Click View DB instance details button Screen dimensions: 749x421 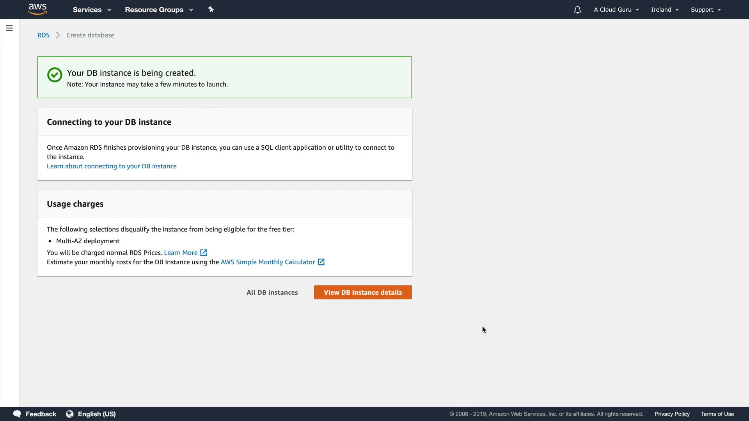tap(363, 292)
